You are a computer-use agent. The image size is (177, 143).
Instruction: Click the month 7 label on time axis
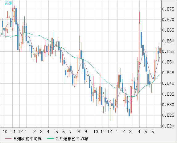[70, 132]
